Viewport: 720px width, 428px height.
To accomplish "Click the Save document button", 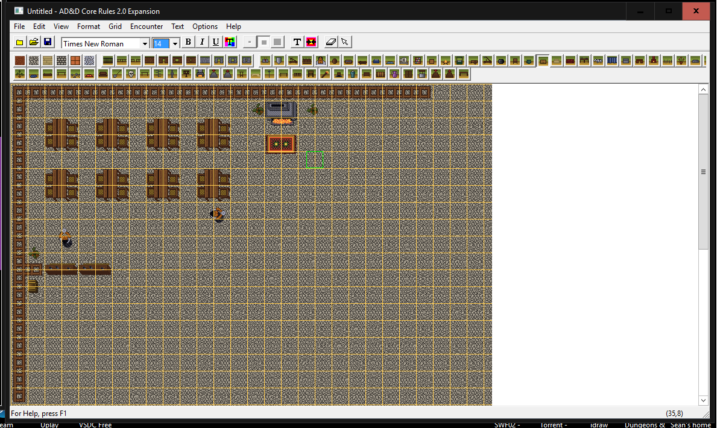I will [47, 42].
